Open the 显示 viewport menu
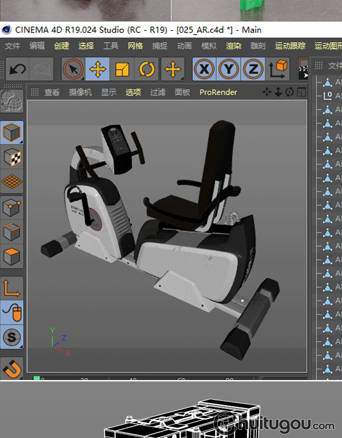This screenshot has height=438, width=342. point(109,92)
